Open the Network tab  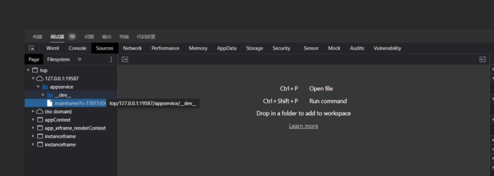pyautogui.click(x=132, y=48)
